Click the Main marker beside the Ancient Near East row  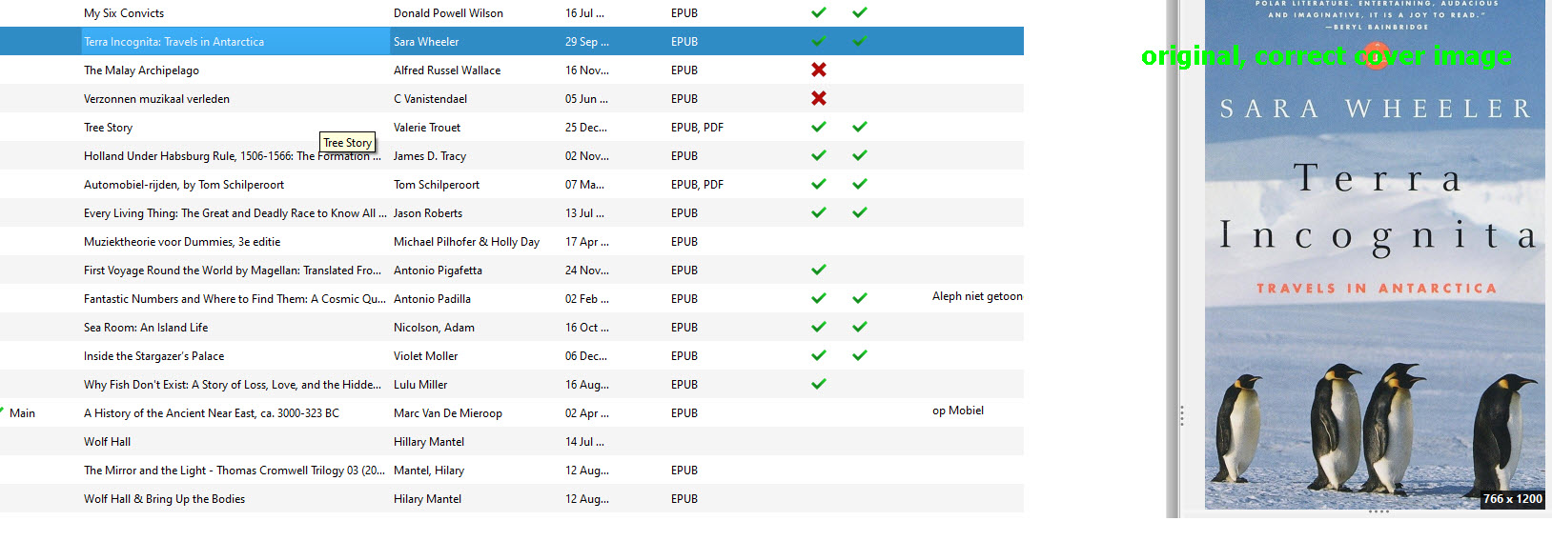click(22, 413)
